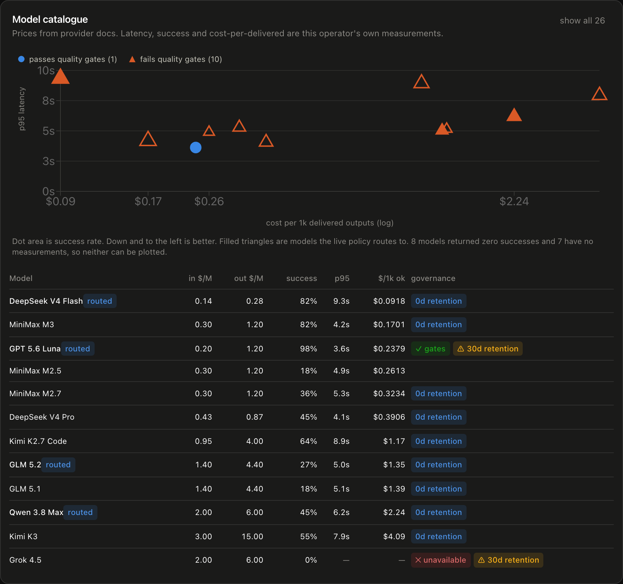The width and height of the screenshot is (623, 584).
Task: Select the Kimi K2.7 Code model name
Action: [x=38, y=441]
